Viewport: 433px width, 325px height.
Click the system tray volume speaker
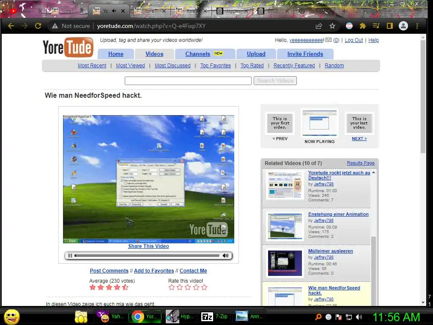[359, 317]
